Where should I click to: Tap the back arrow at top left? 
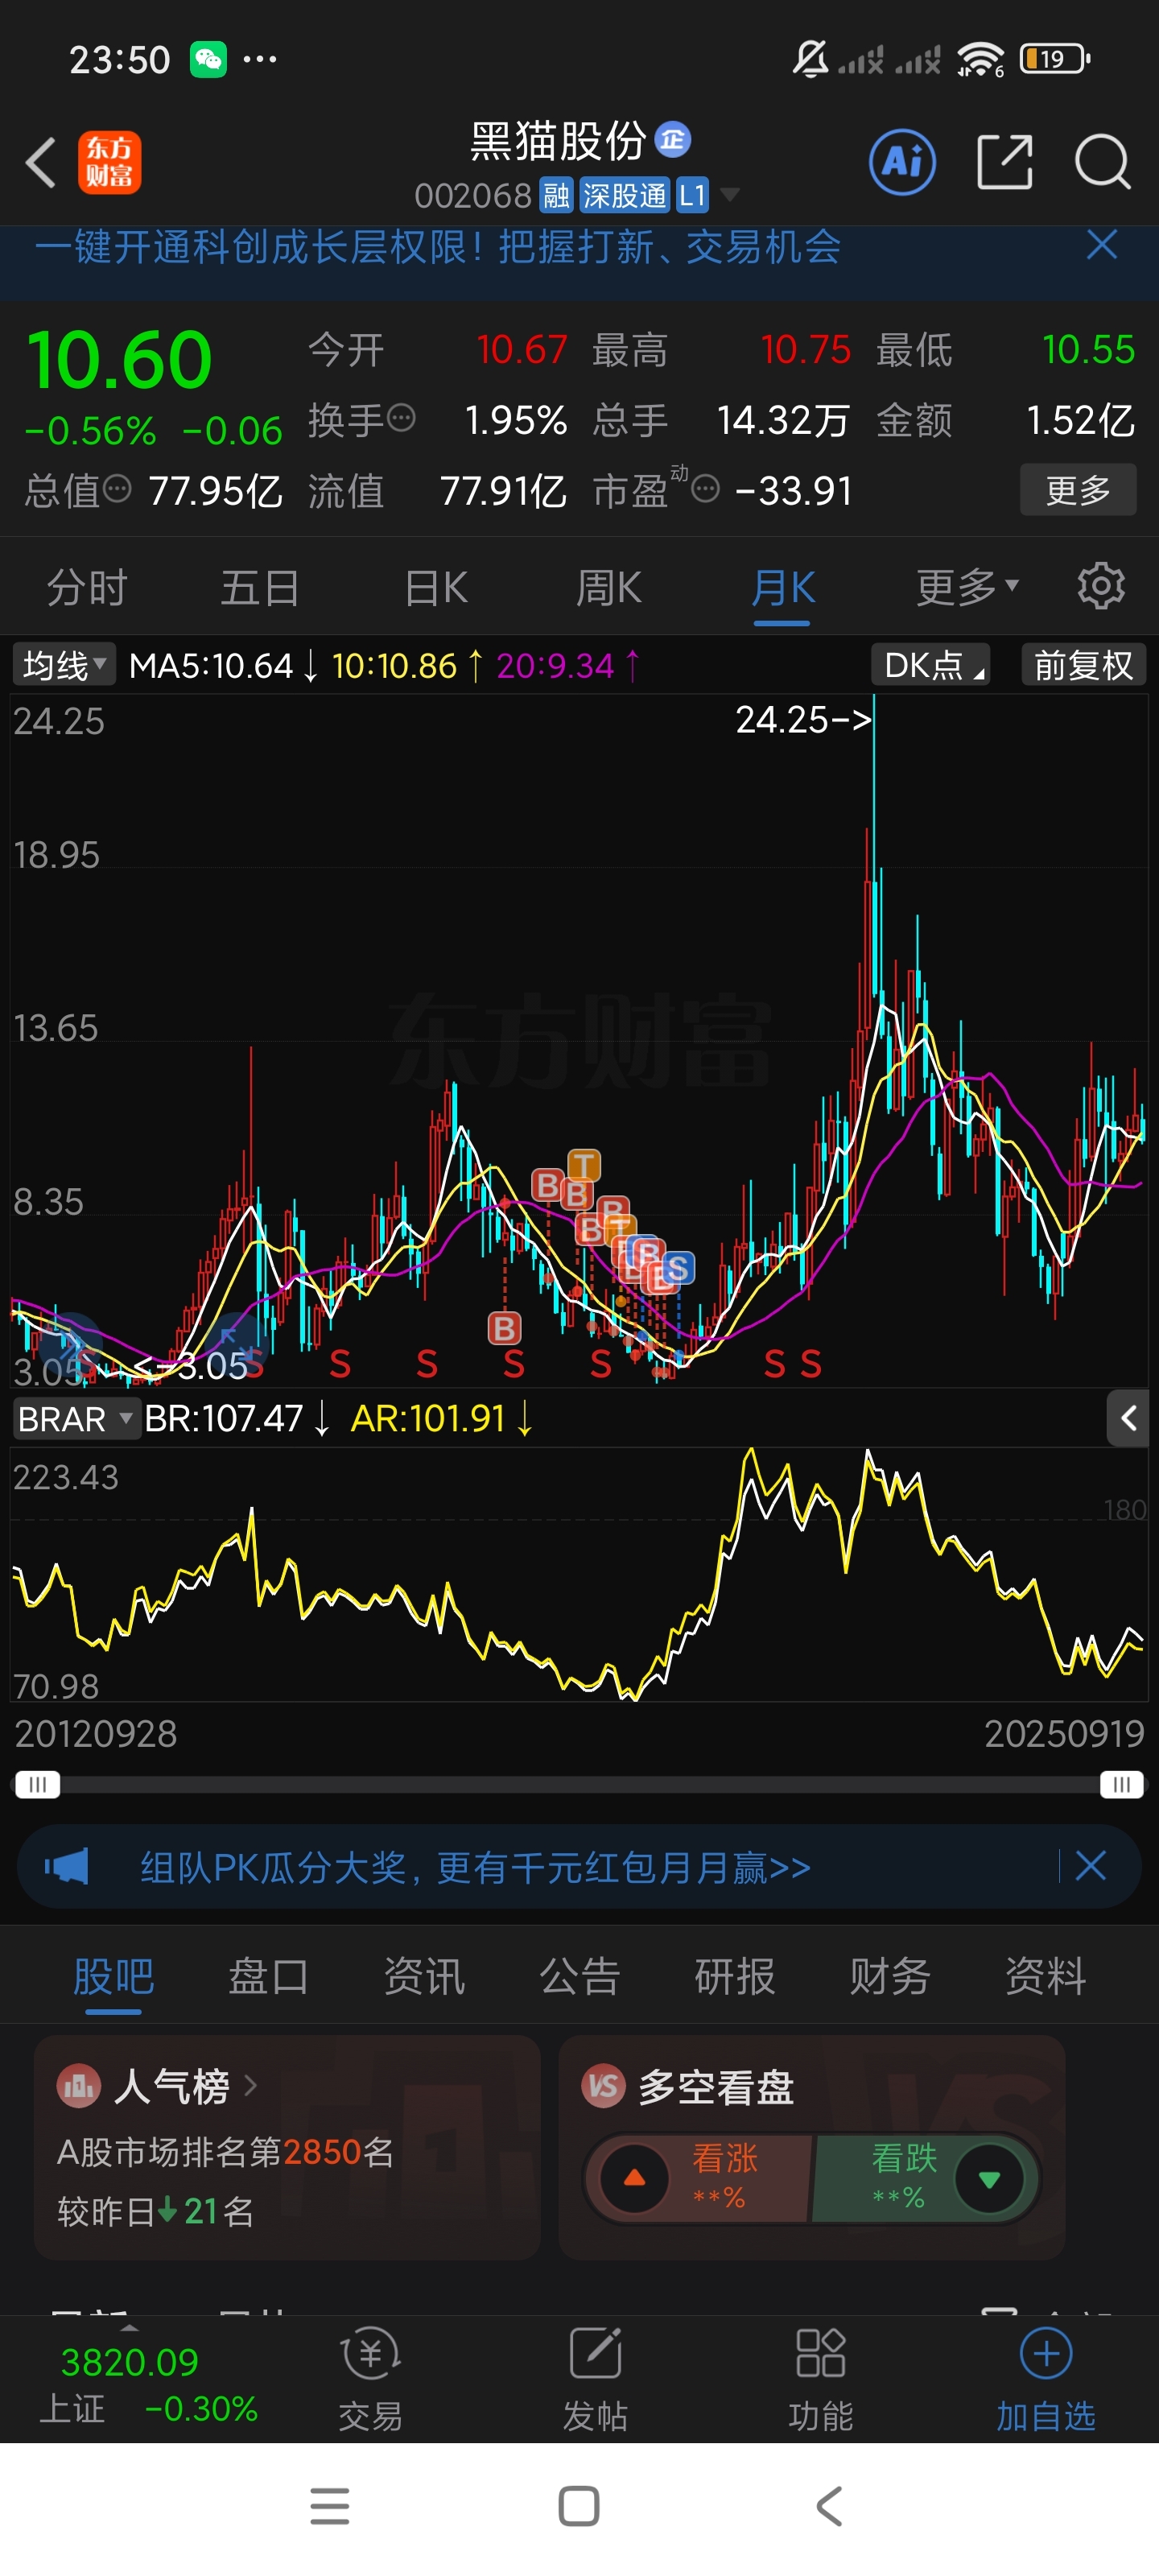pyautogui.click(x=41, y=162)
